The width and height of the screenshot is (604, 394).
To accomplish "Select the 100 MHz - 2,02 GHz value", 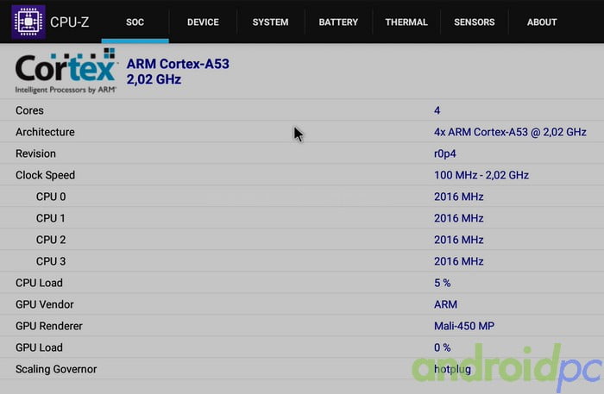I will tap(481, 175).
